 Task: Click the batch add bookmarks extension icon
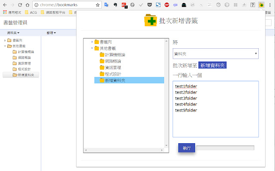(x=261, y=5)
